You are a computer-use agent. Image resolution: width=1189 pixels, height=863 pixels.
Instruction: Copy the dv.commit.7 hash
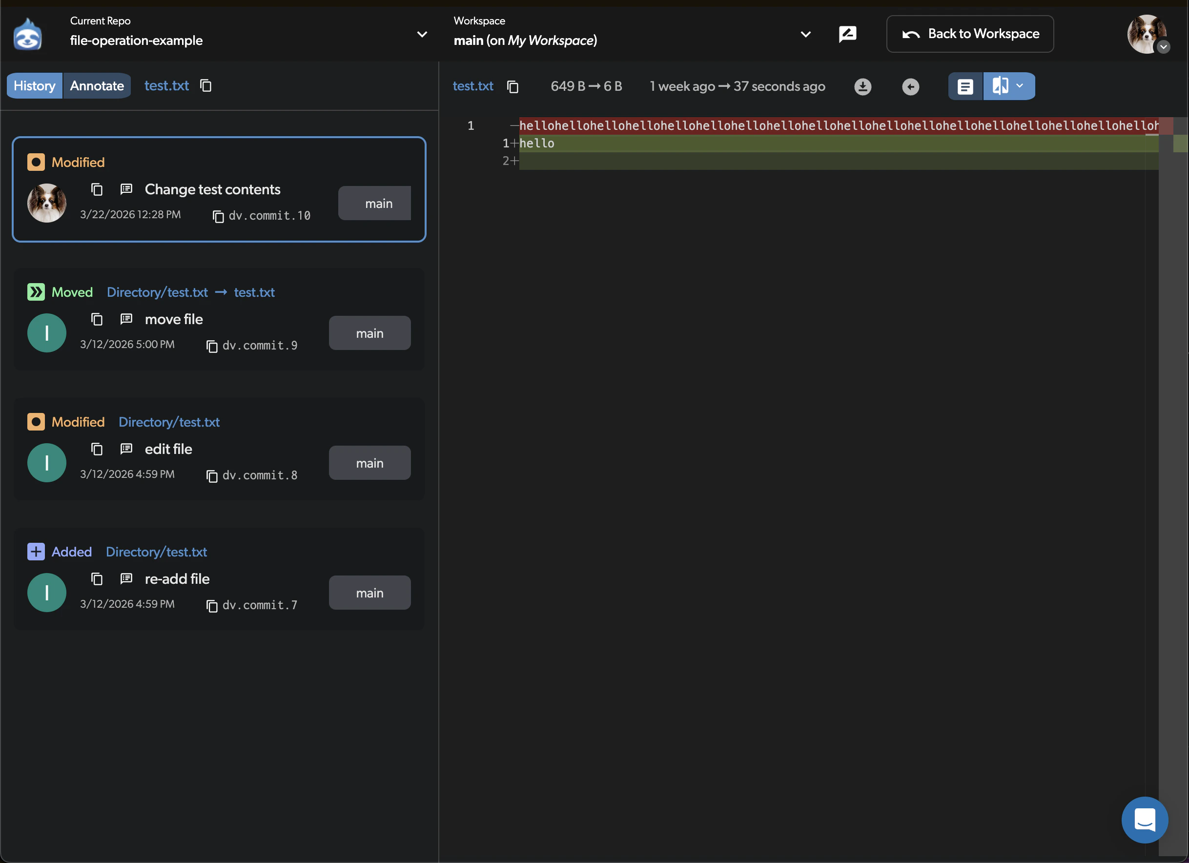212,606
